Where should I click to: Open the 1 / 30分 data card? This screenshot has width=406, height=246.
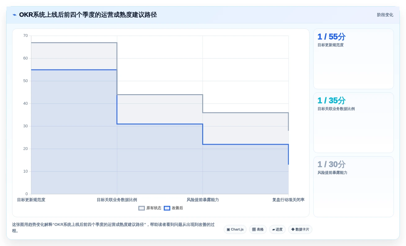click(354, 187)
